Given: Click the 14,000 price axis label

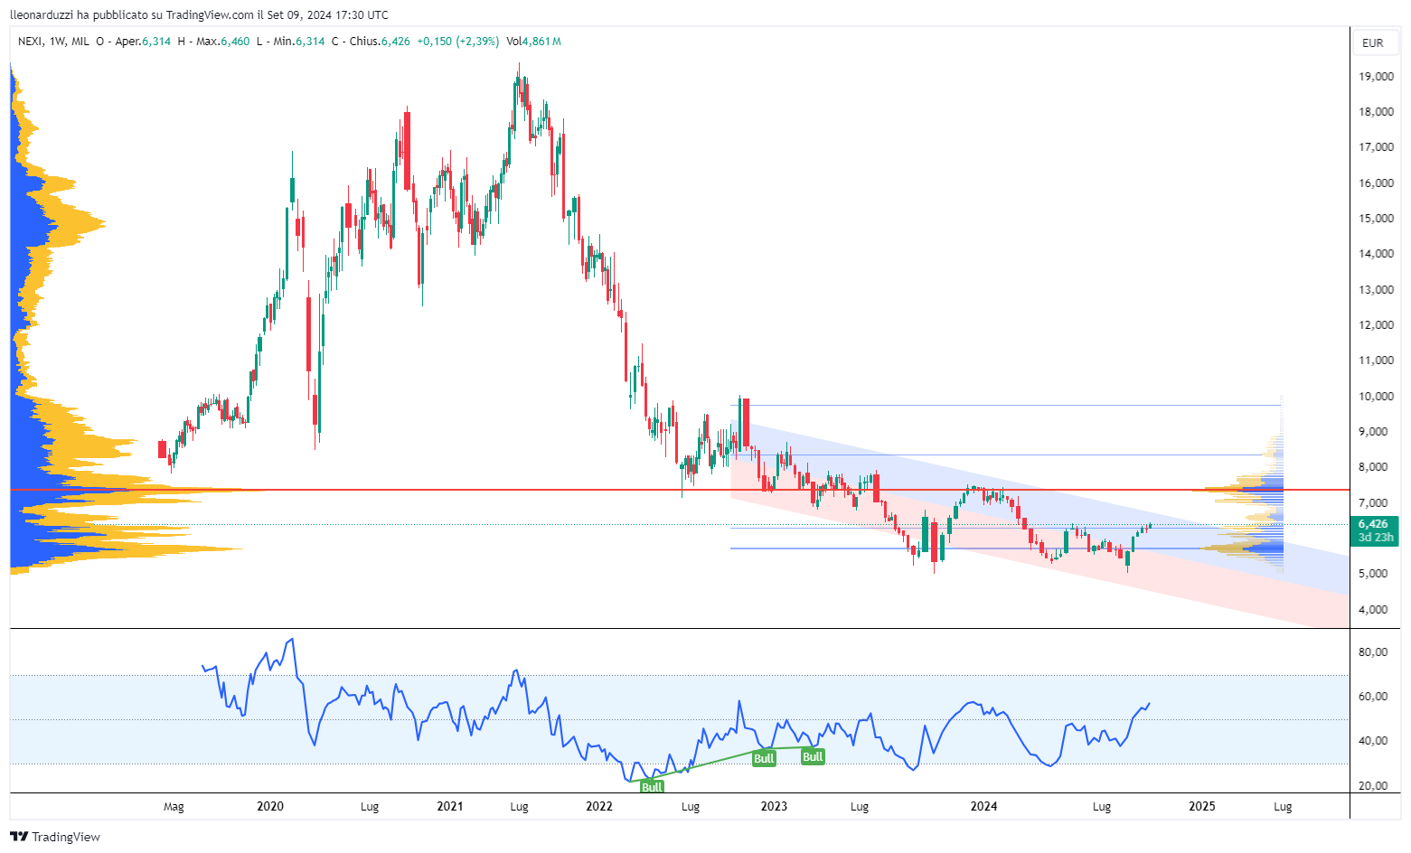Looking at the screenshot, I should pyautogui.click(x=1376, y=254).
